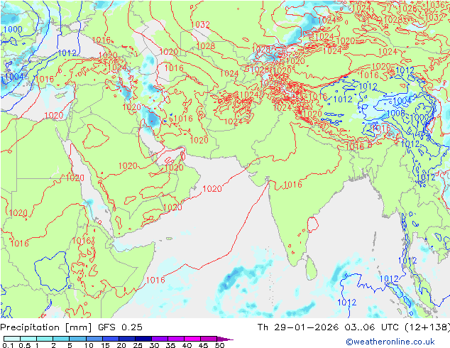Click the 'Precipitation [mm] GFS 0.25' title text

pos(71,327)
